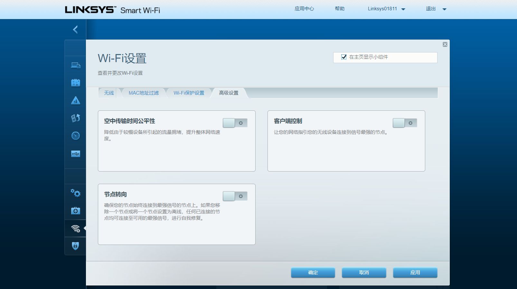Expand the 退出 dropdown arrow
The width and height of the screenshot is (517, 289).
click(444, 9)
